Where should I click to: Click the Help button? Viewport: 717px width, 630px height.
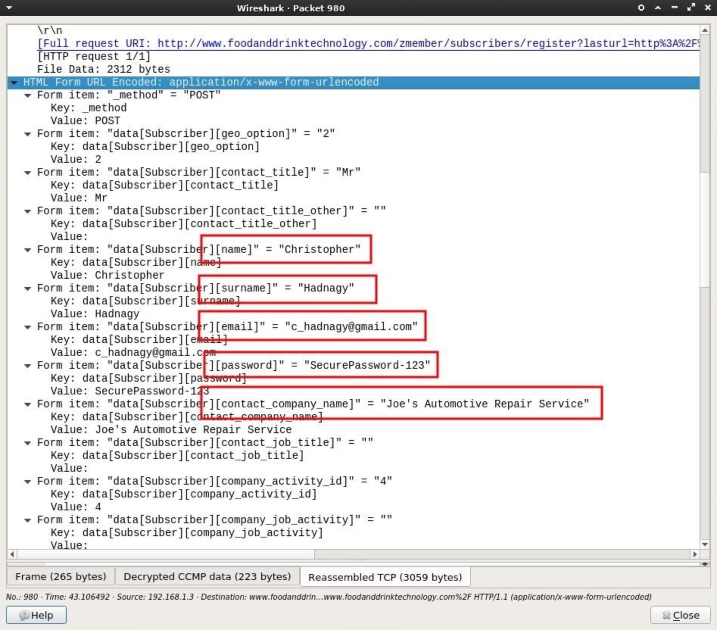point(37,615)
